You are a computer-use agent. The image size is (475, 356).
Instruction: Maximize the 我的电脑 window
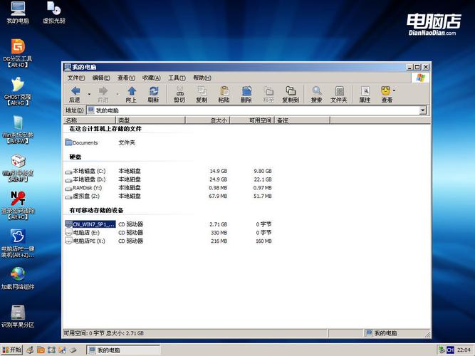(x=417, y=67)
